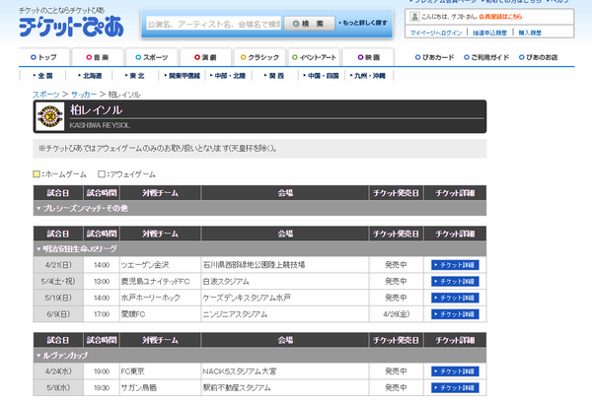The height and width of the screenshot is (403, 592).
Task: Open the ぴあのお店 link
Action: [538, 57]
